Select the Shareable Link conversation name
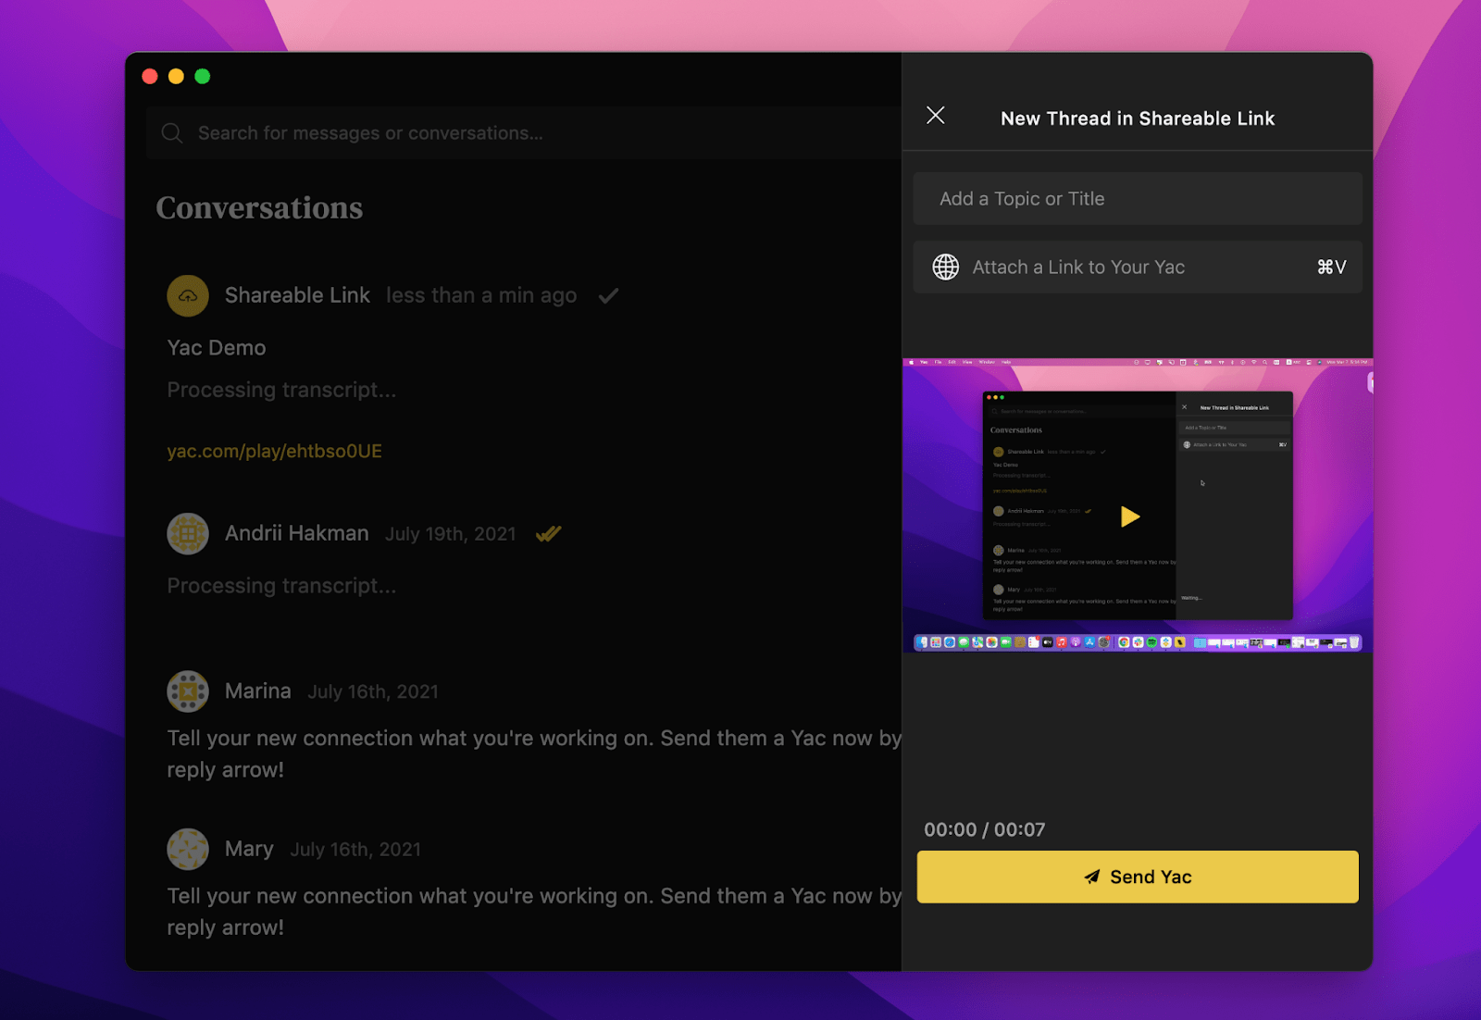 click(297, 295)
